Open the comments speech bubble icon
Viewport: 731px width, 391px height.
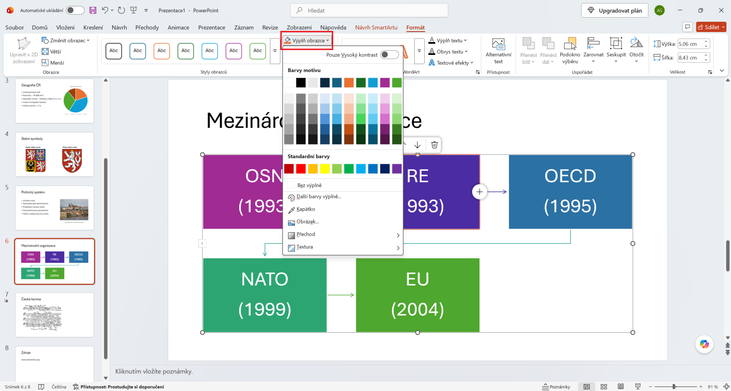coord(687,27)
